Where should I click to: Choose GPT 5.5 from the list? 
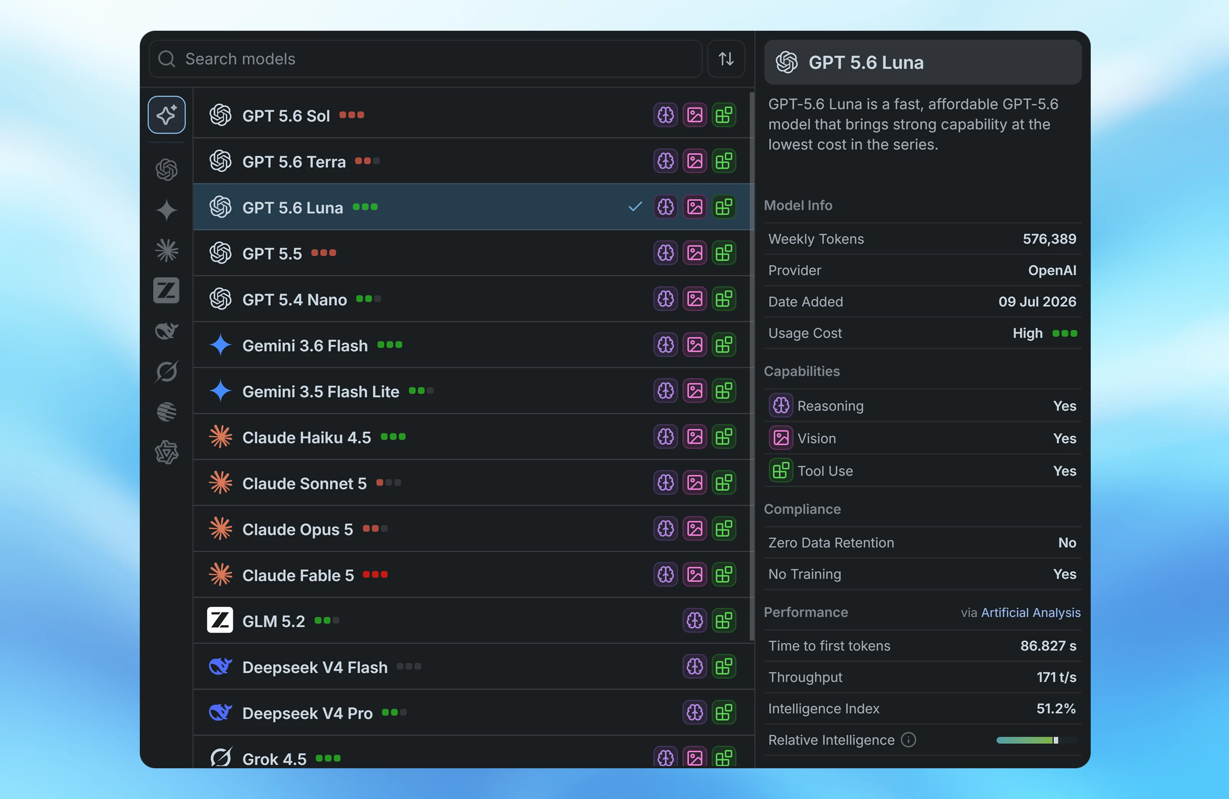click(473, 252)
